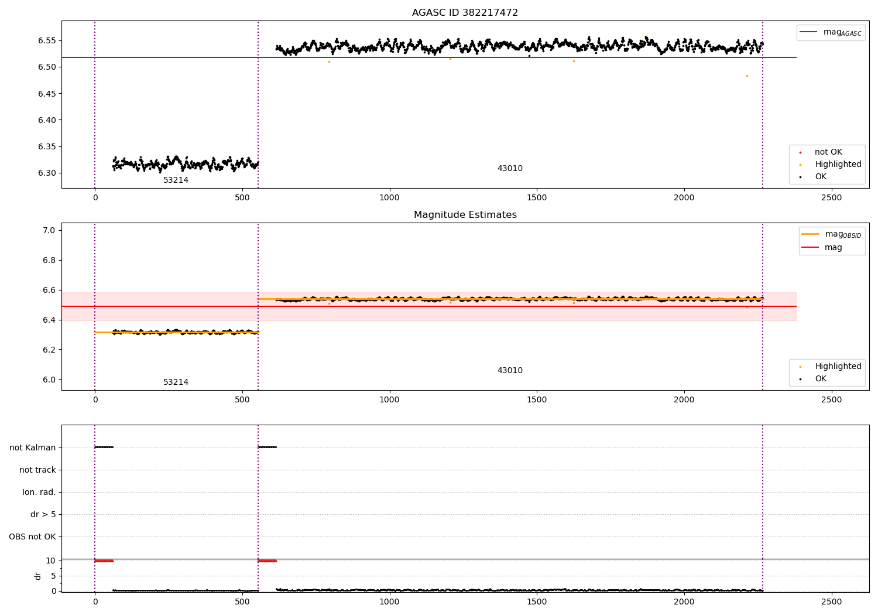Click y-tick 6.35 on top plot
Viewport: 878px width, 615px height.
(x=47, y=146)
